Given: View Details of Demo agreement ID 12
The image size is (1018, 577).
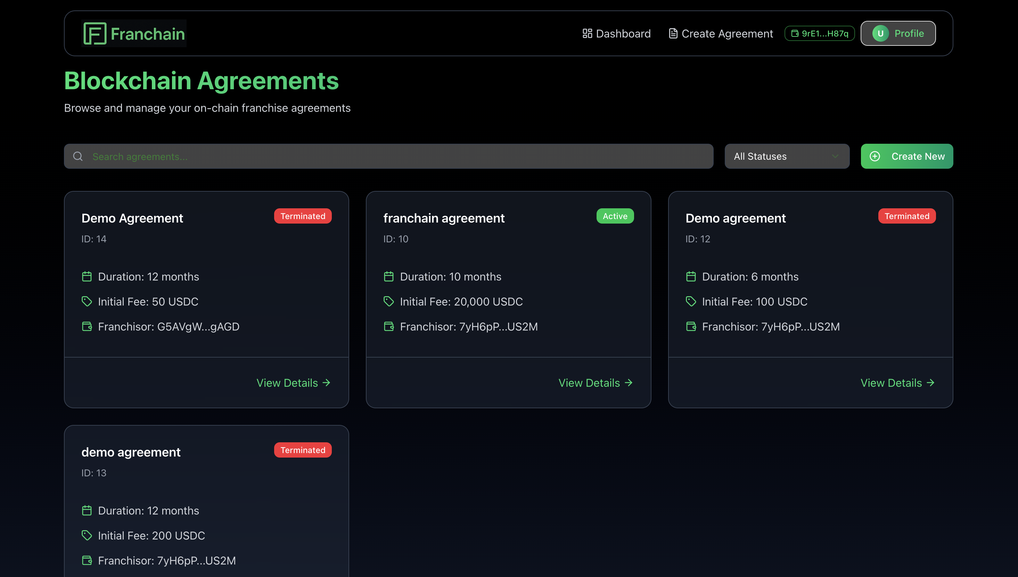Looking at the screenshot, I should [x=897, y=383].
